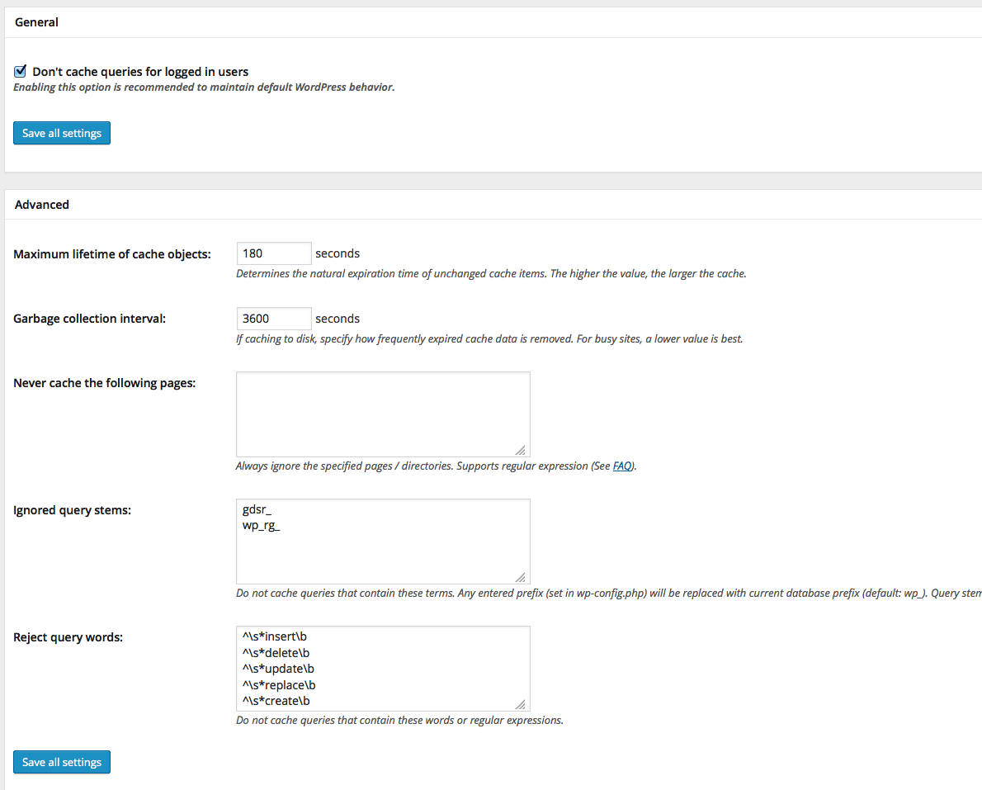Edit Garbage collection interval field

tap(274, 319)
